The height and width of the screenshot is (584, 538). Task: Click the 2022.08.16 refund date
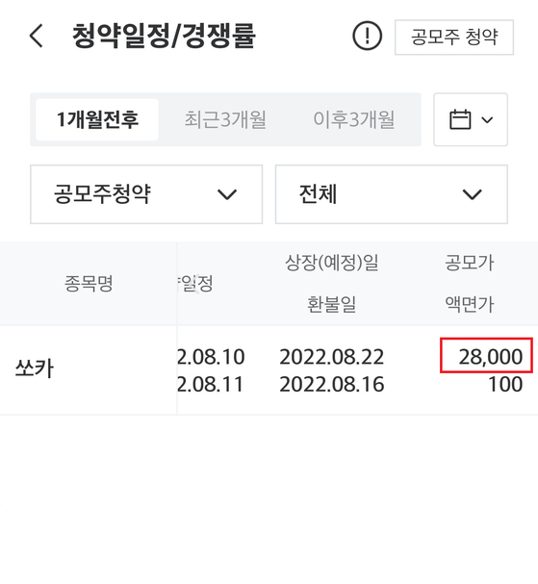point(332,384)
